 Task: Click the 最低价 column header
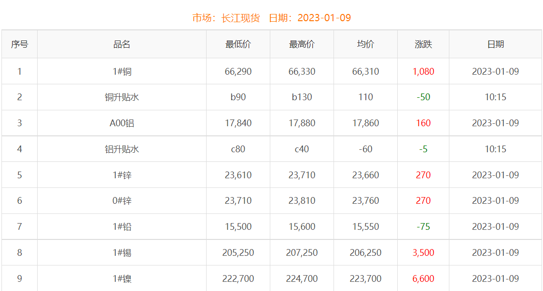point(238,44)
